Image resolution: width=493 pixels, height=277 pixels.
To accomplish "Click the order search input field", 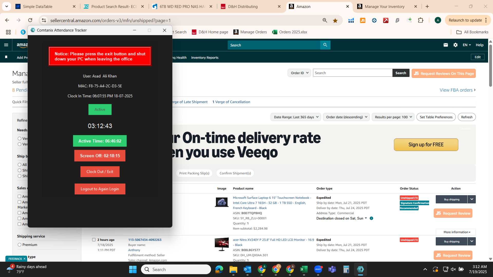I will click(x=353, y=73).
